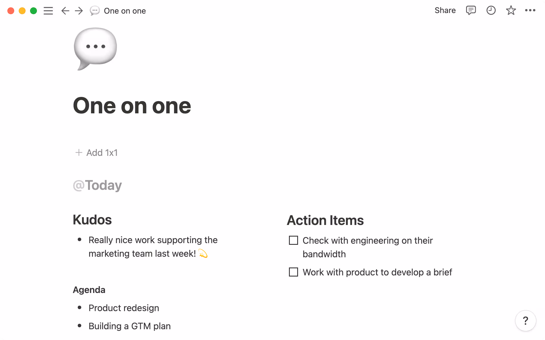
Task: Click the 'One on one' breadcrumb title
Action: coord(125,11)
